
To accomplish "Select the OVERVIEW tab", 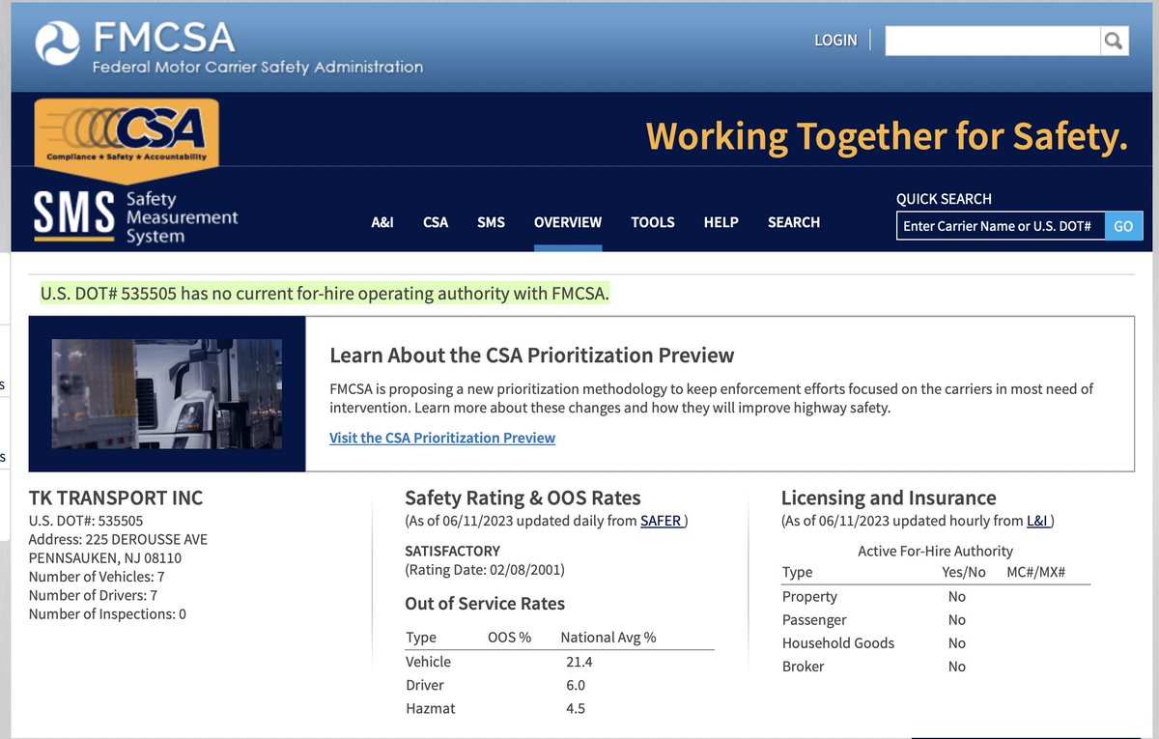I will pyautogui.click(x=568, y=222).
